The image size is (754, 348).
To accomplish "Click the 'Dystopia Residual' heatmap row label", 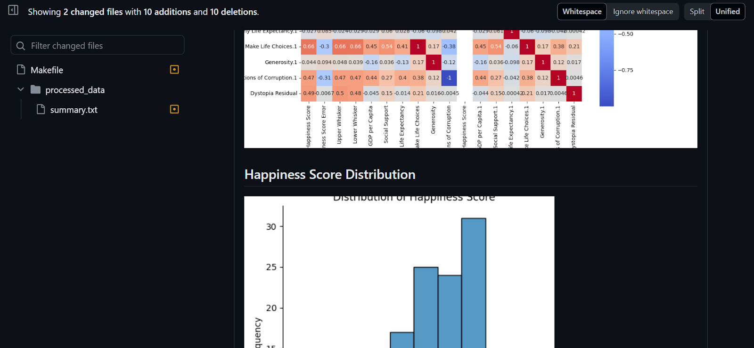I will 274,93.
